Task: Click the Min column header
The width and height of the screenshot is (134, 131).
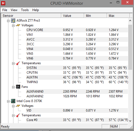Action: click(95, 16)
